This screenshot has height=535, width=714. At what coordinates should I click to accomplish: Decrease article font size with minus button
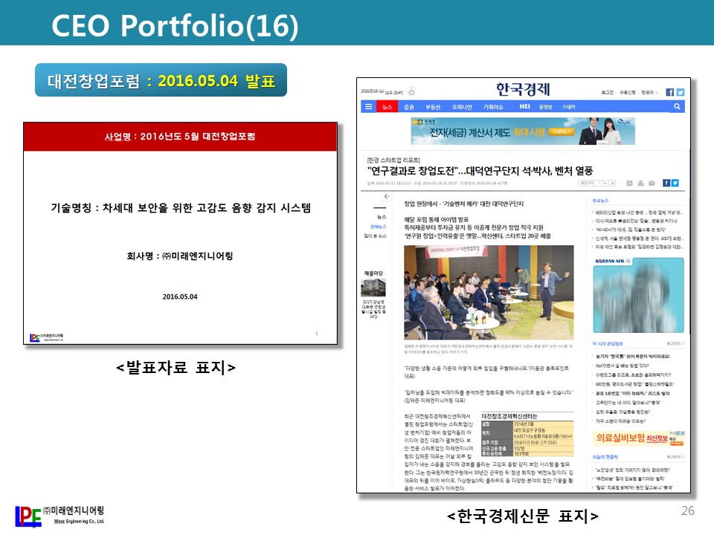click(x=605, y=183)
